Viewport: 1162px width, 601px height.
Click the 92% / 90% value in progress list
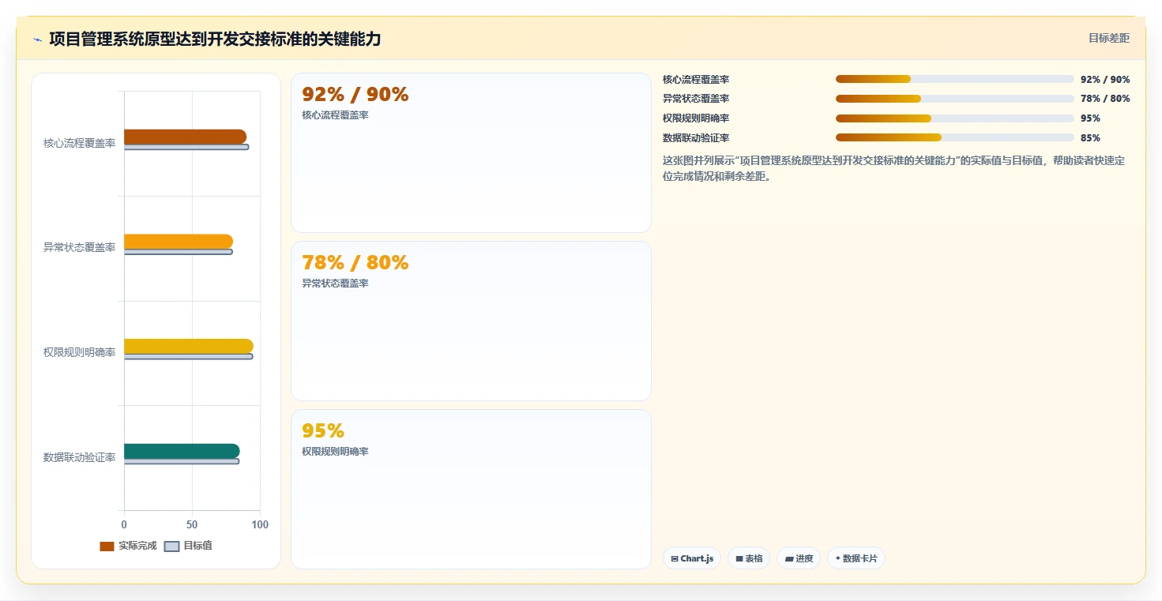point(1105,80)
